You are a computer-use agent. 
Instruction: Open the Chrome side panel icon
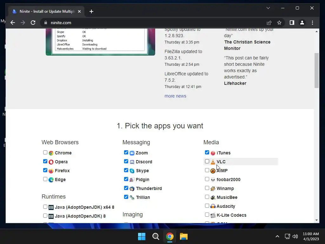pos(292,23)
